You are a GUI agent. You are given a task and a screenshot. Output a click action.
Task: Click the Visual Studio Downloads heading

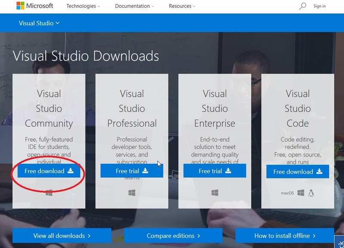[86, 56]
